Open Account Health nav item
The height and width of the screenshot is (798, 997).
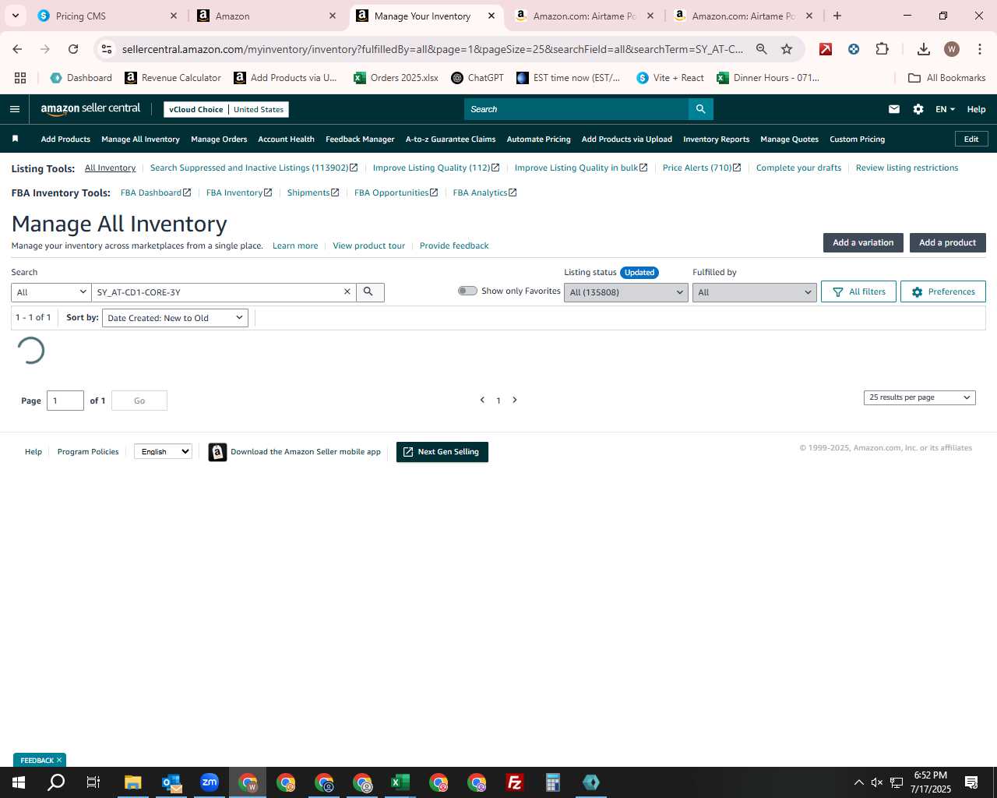click(286, 139)
